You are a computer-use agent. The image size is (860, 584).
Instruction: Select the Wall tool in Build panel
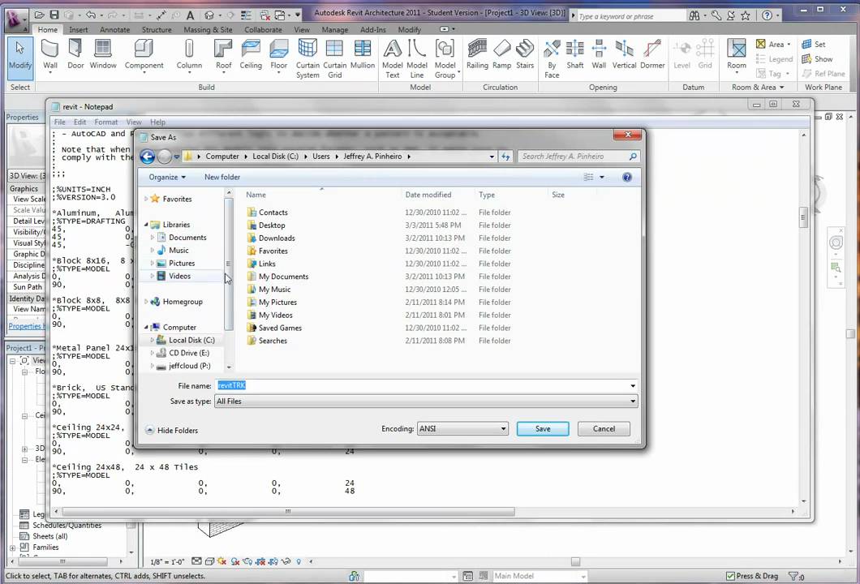(49, 50)
